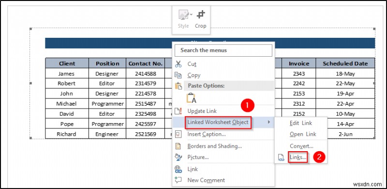
Task: Click the Link globe icon
Action: point(178,169)
